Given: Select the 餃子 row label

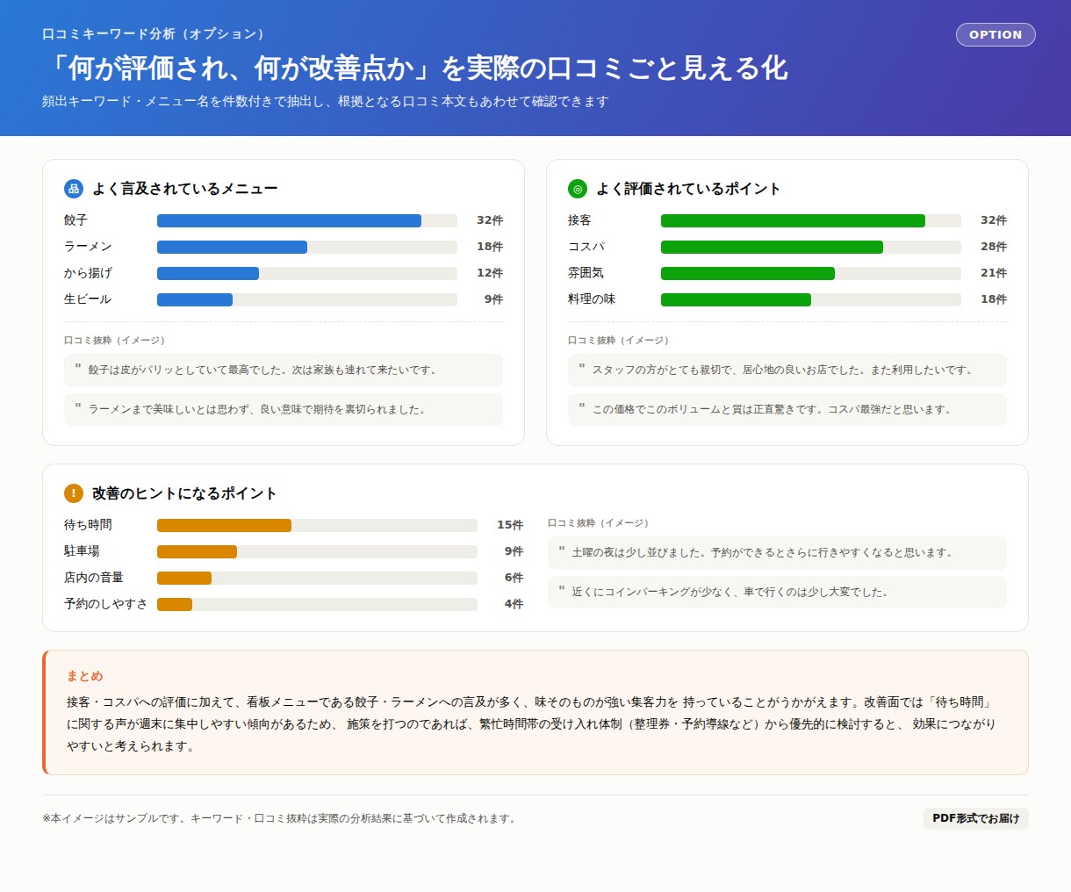Looking at the screenshot, I should click(x=75, y=220).
